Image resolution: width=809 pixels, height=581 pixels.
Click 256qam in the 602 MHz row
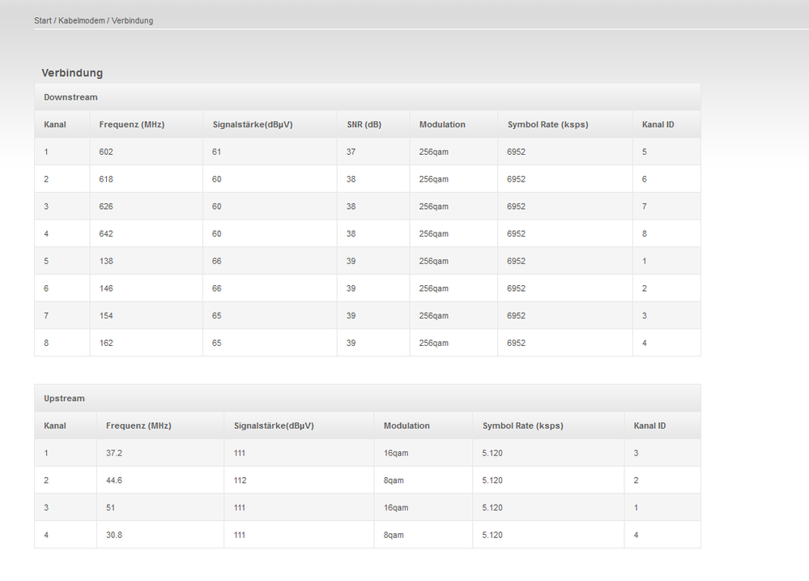[433, 152]
